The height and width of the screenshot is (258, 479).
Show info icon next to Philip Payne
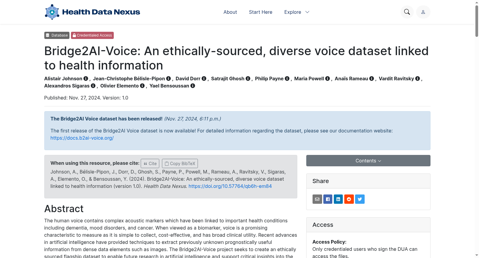pyautogui.click(x=287, y=79)
